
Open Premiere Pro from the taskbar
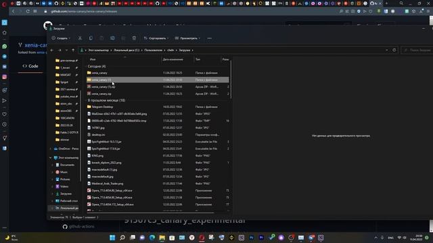click(261, 238)
